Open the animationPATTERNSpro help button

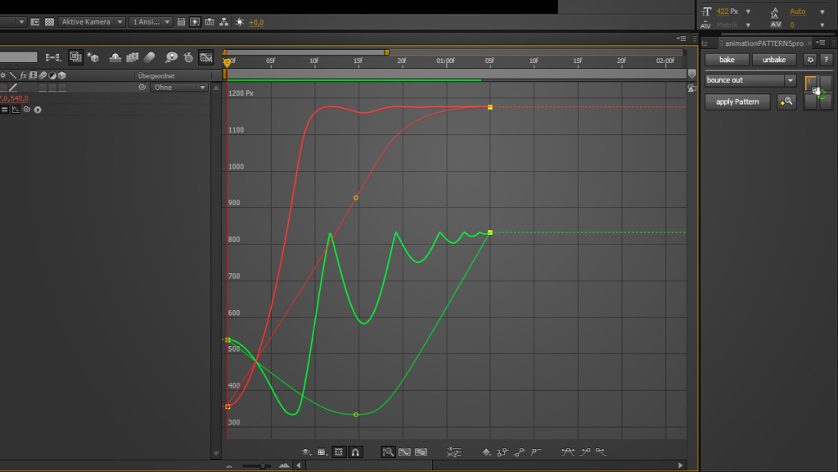click(826, 60)
